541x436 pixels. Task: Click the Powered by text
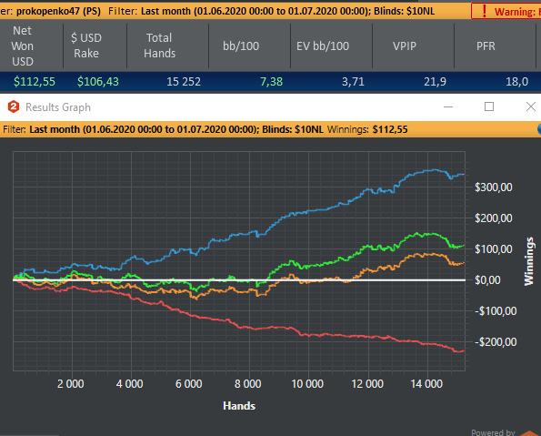tap(493, 432)
